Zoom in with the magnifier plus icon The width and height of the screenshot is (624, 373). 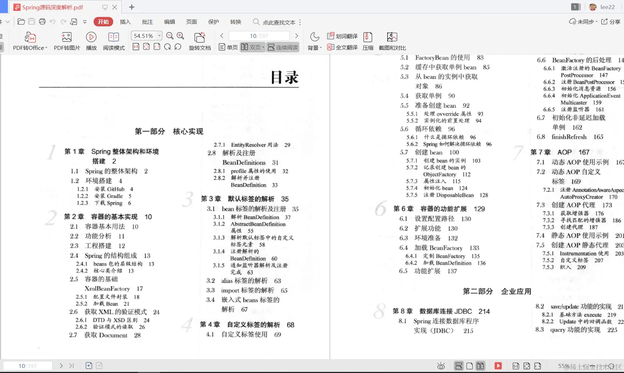[x=180, y=36]
